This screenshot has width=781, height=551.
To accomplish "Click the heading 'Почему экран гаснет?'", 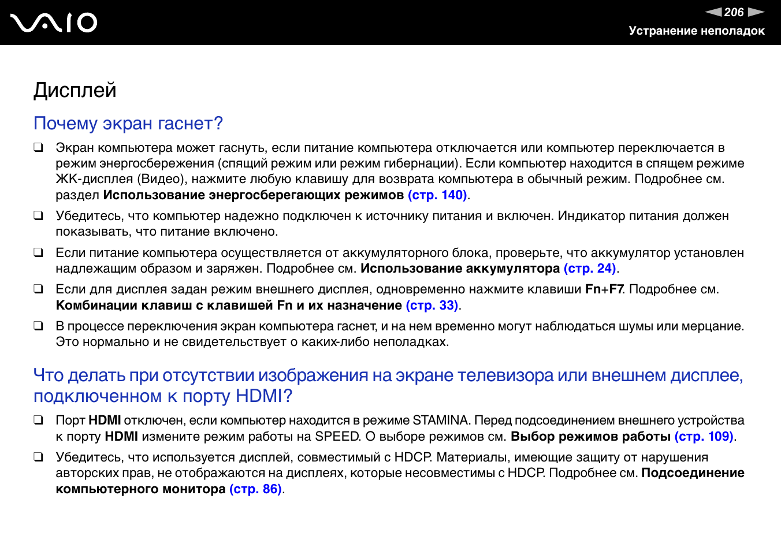I will pyautogui.click(x=128, y=124).
